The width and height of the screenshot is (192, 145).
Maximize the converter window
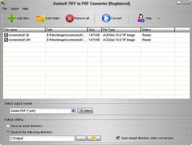[183, 3]
